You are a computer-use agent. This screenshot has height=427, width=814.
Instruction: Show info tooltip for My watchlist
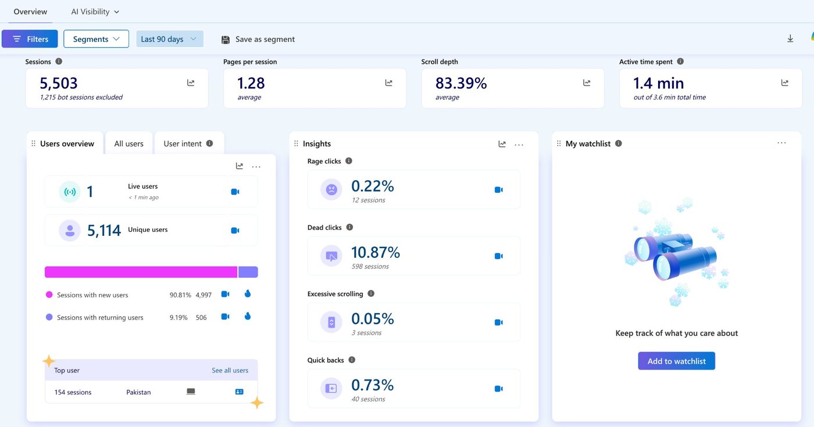click(x=619, y=143)
